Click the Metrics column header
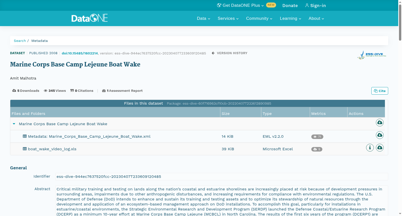 click(328, 112)
